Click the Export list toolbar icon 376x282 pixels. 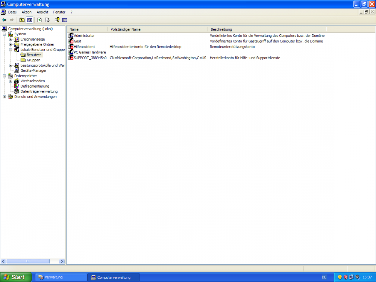47,20
